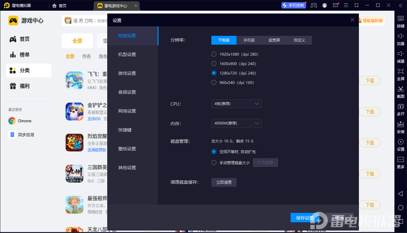This screenshot has height=233, width=407.
Task: Switch to the 音频设置 settings tab
Action: pos(127,92)
